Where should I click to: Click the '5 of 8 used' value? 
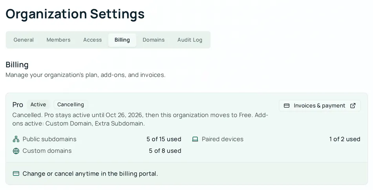[165, 151]
